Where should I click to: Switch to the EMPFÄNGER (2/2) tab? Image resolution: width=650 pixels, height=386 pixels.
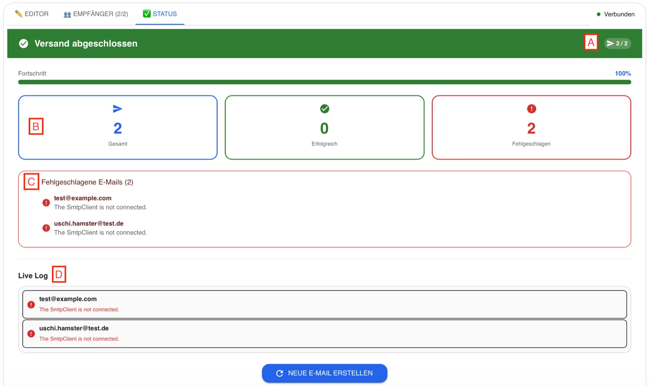(96, 14)
